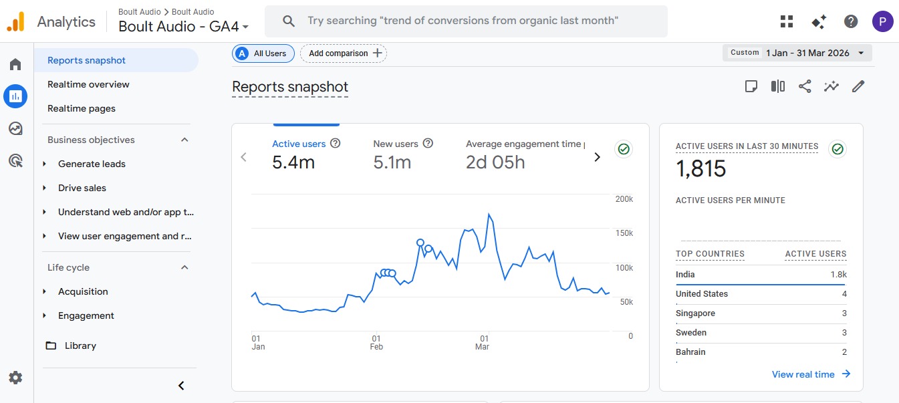Click the search magnifier icon
The width and height of the screenshot is (899, 403).
(x=289, y=21)
